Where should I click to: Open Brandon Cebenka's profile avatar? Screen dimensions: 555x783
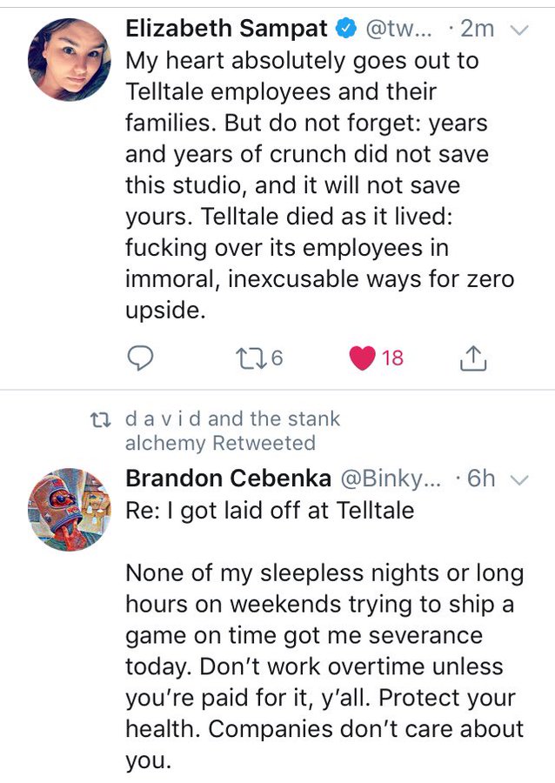click(x=70, y=510)
